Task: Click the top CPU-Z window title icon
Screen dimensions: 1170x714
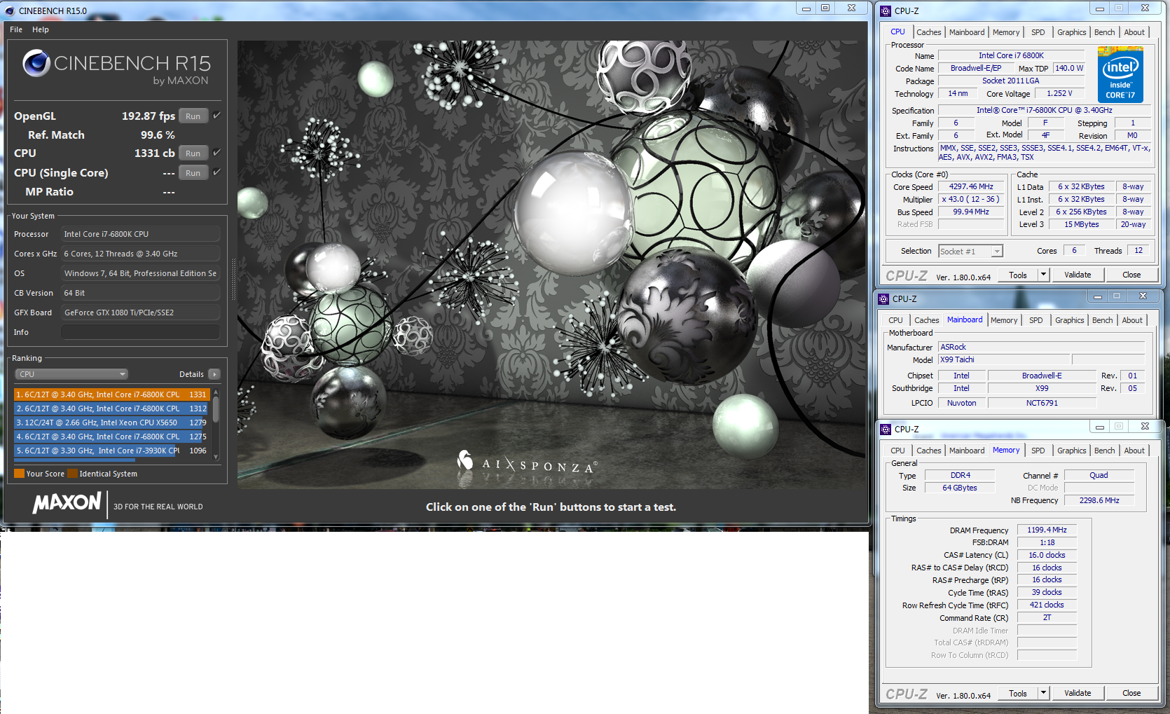Action: pos(886,11)
